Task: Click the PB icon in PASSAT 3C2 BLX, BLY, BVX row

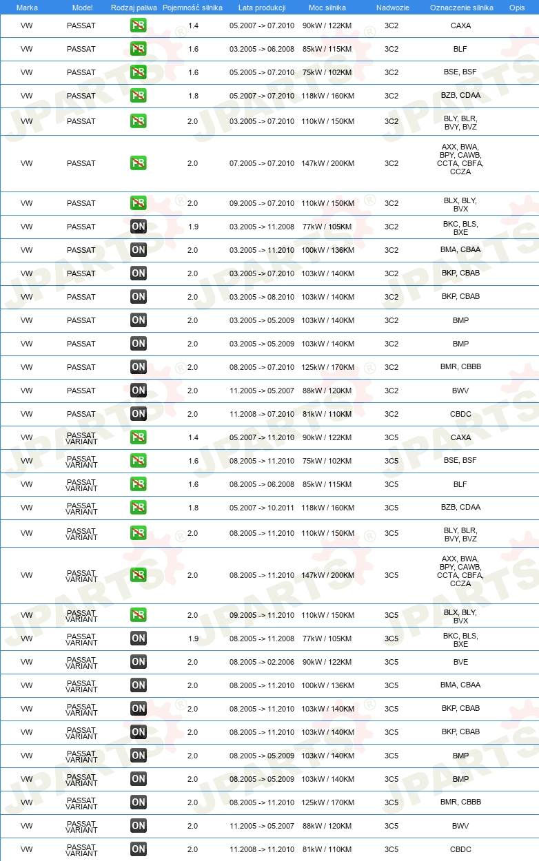Action: click(139, 203)
